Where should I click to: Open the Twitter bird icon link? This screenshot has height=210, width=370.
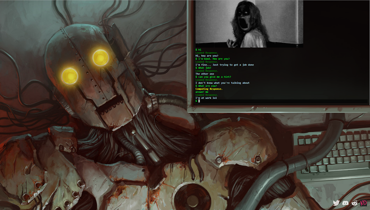click(x=336, y=203)
